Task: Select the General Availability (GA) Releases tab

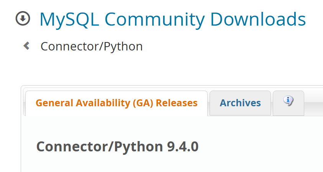Action: coord(116,103)
